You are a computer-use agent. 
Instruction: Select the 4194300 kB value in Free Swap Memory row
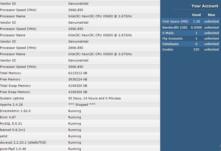pyautogui.click(x=78, y=92)
